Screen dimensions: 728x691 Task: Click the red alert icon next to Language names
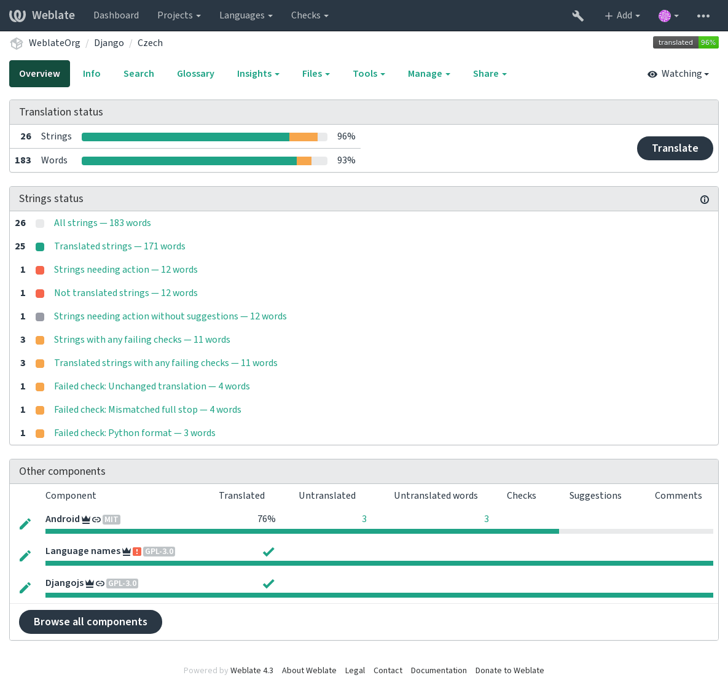point(137,552)
